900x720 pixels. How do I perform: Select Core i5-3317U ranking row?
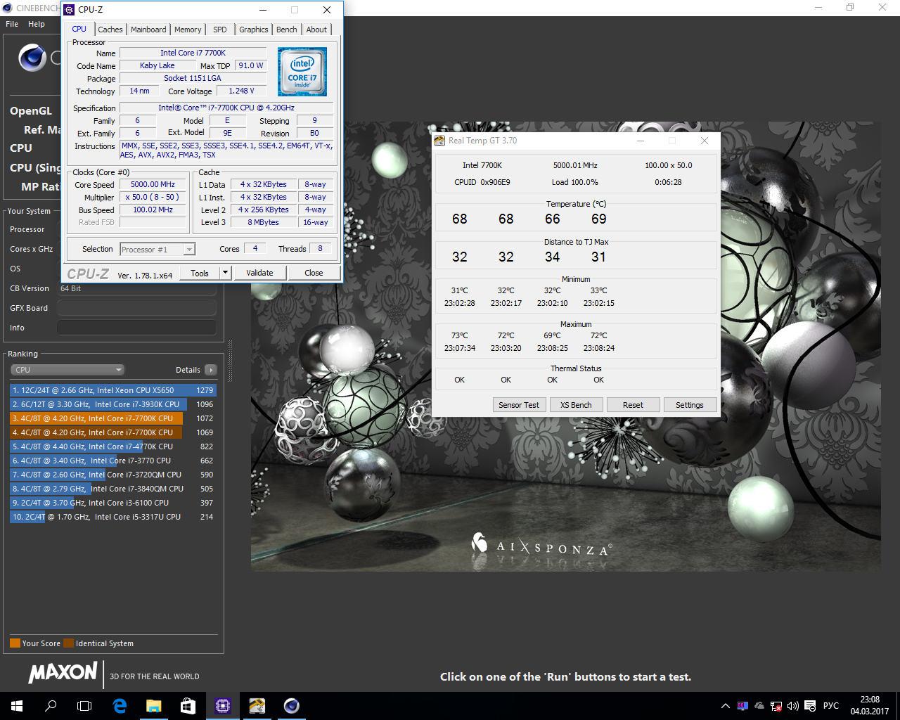click(112, 517)
